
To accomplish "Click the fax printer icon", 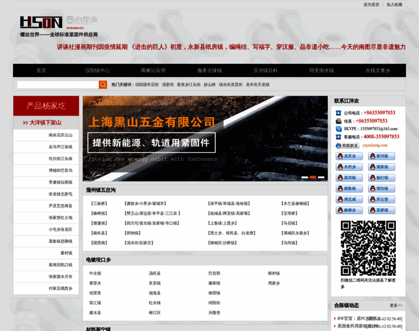I will click(339, 121).
